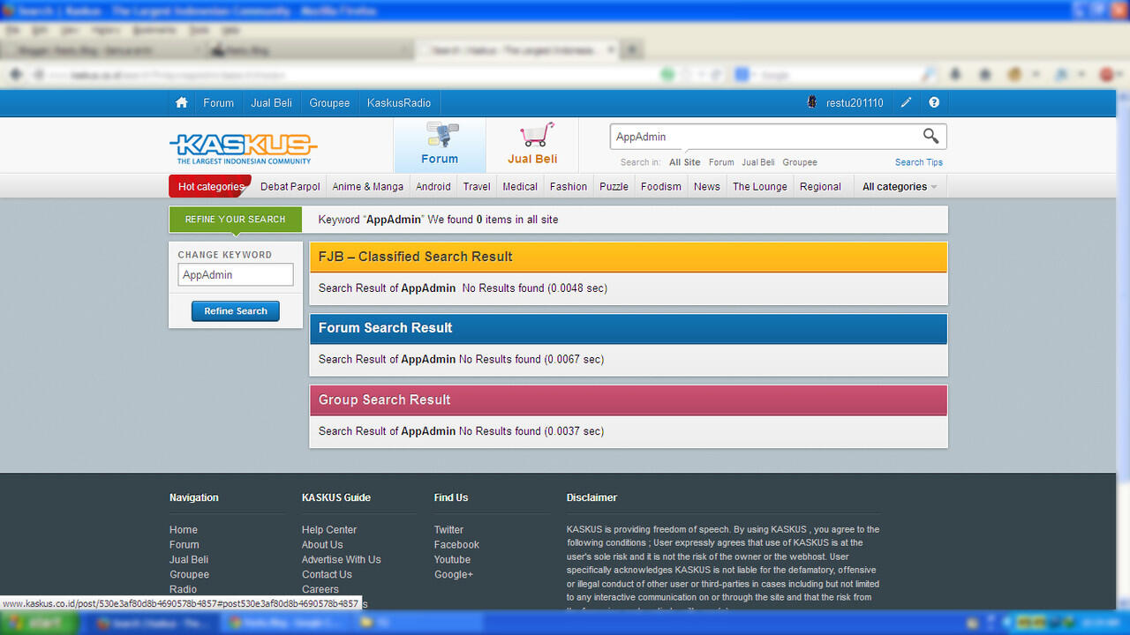Open the Medical category
This screenshot has height=635, width=1130.
click(520, 187)
